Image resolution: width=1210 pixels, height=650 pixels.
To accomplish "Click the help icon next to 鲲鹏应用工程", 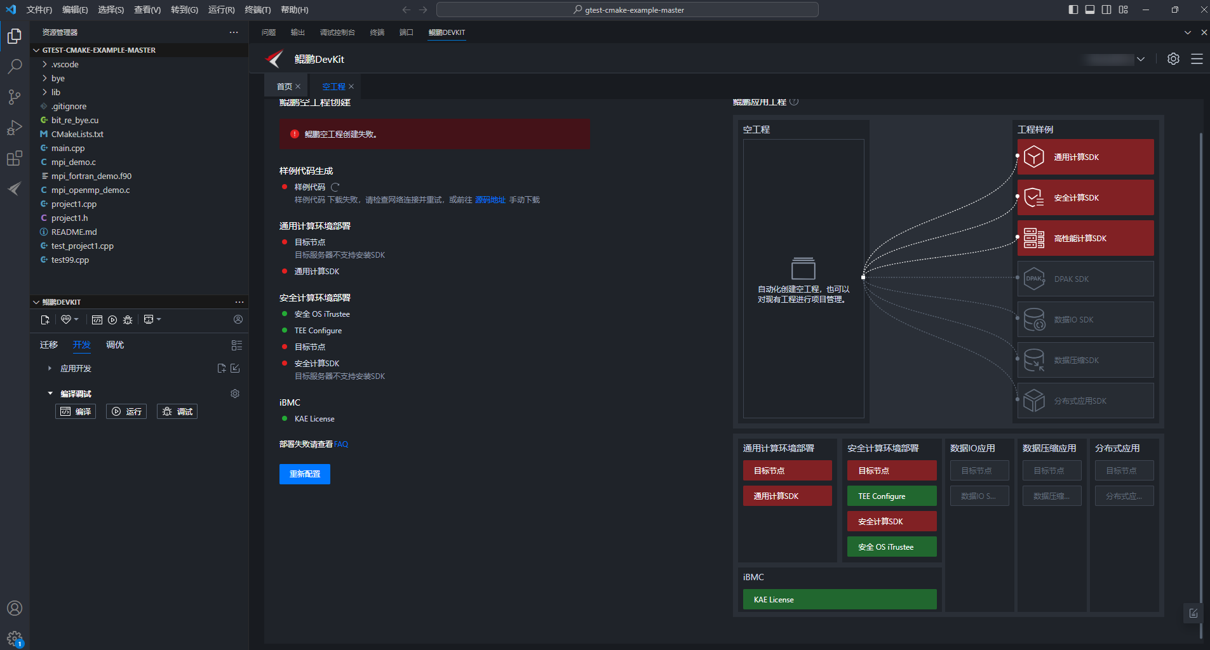I will tap(794, 102).
